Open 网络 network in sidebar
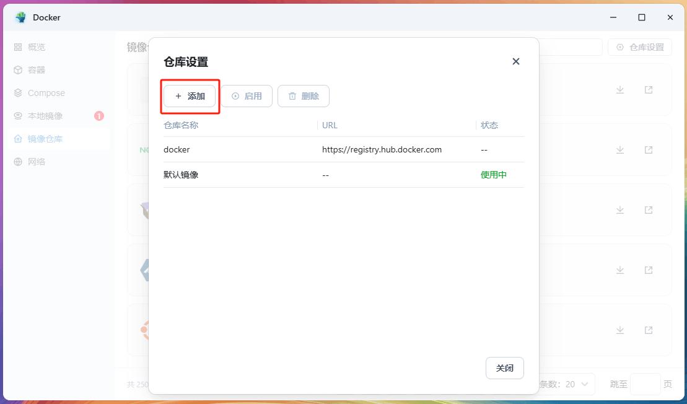Viewport: 687px width, 404px height. (x=37, y=162)
